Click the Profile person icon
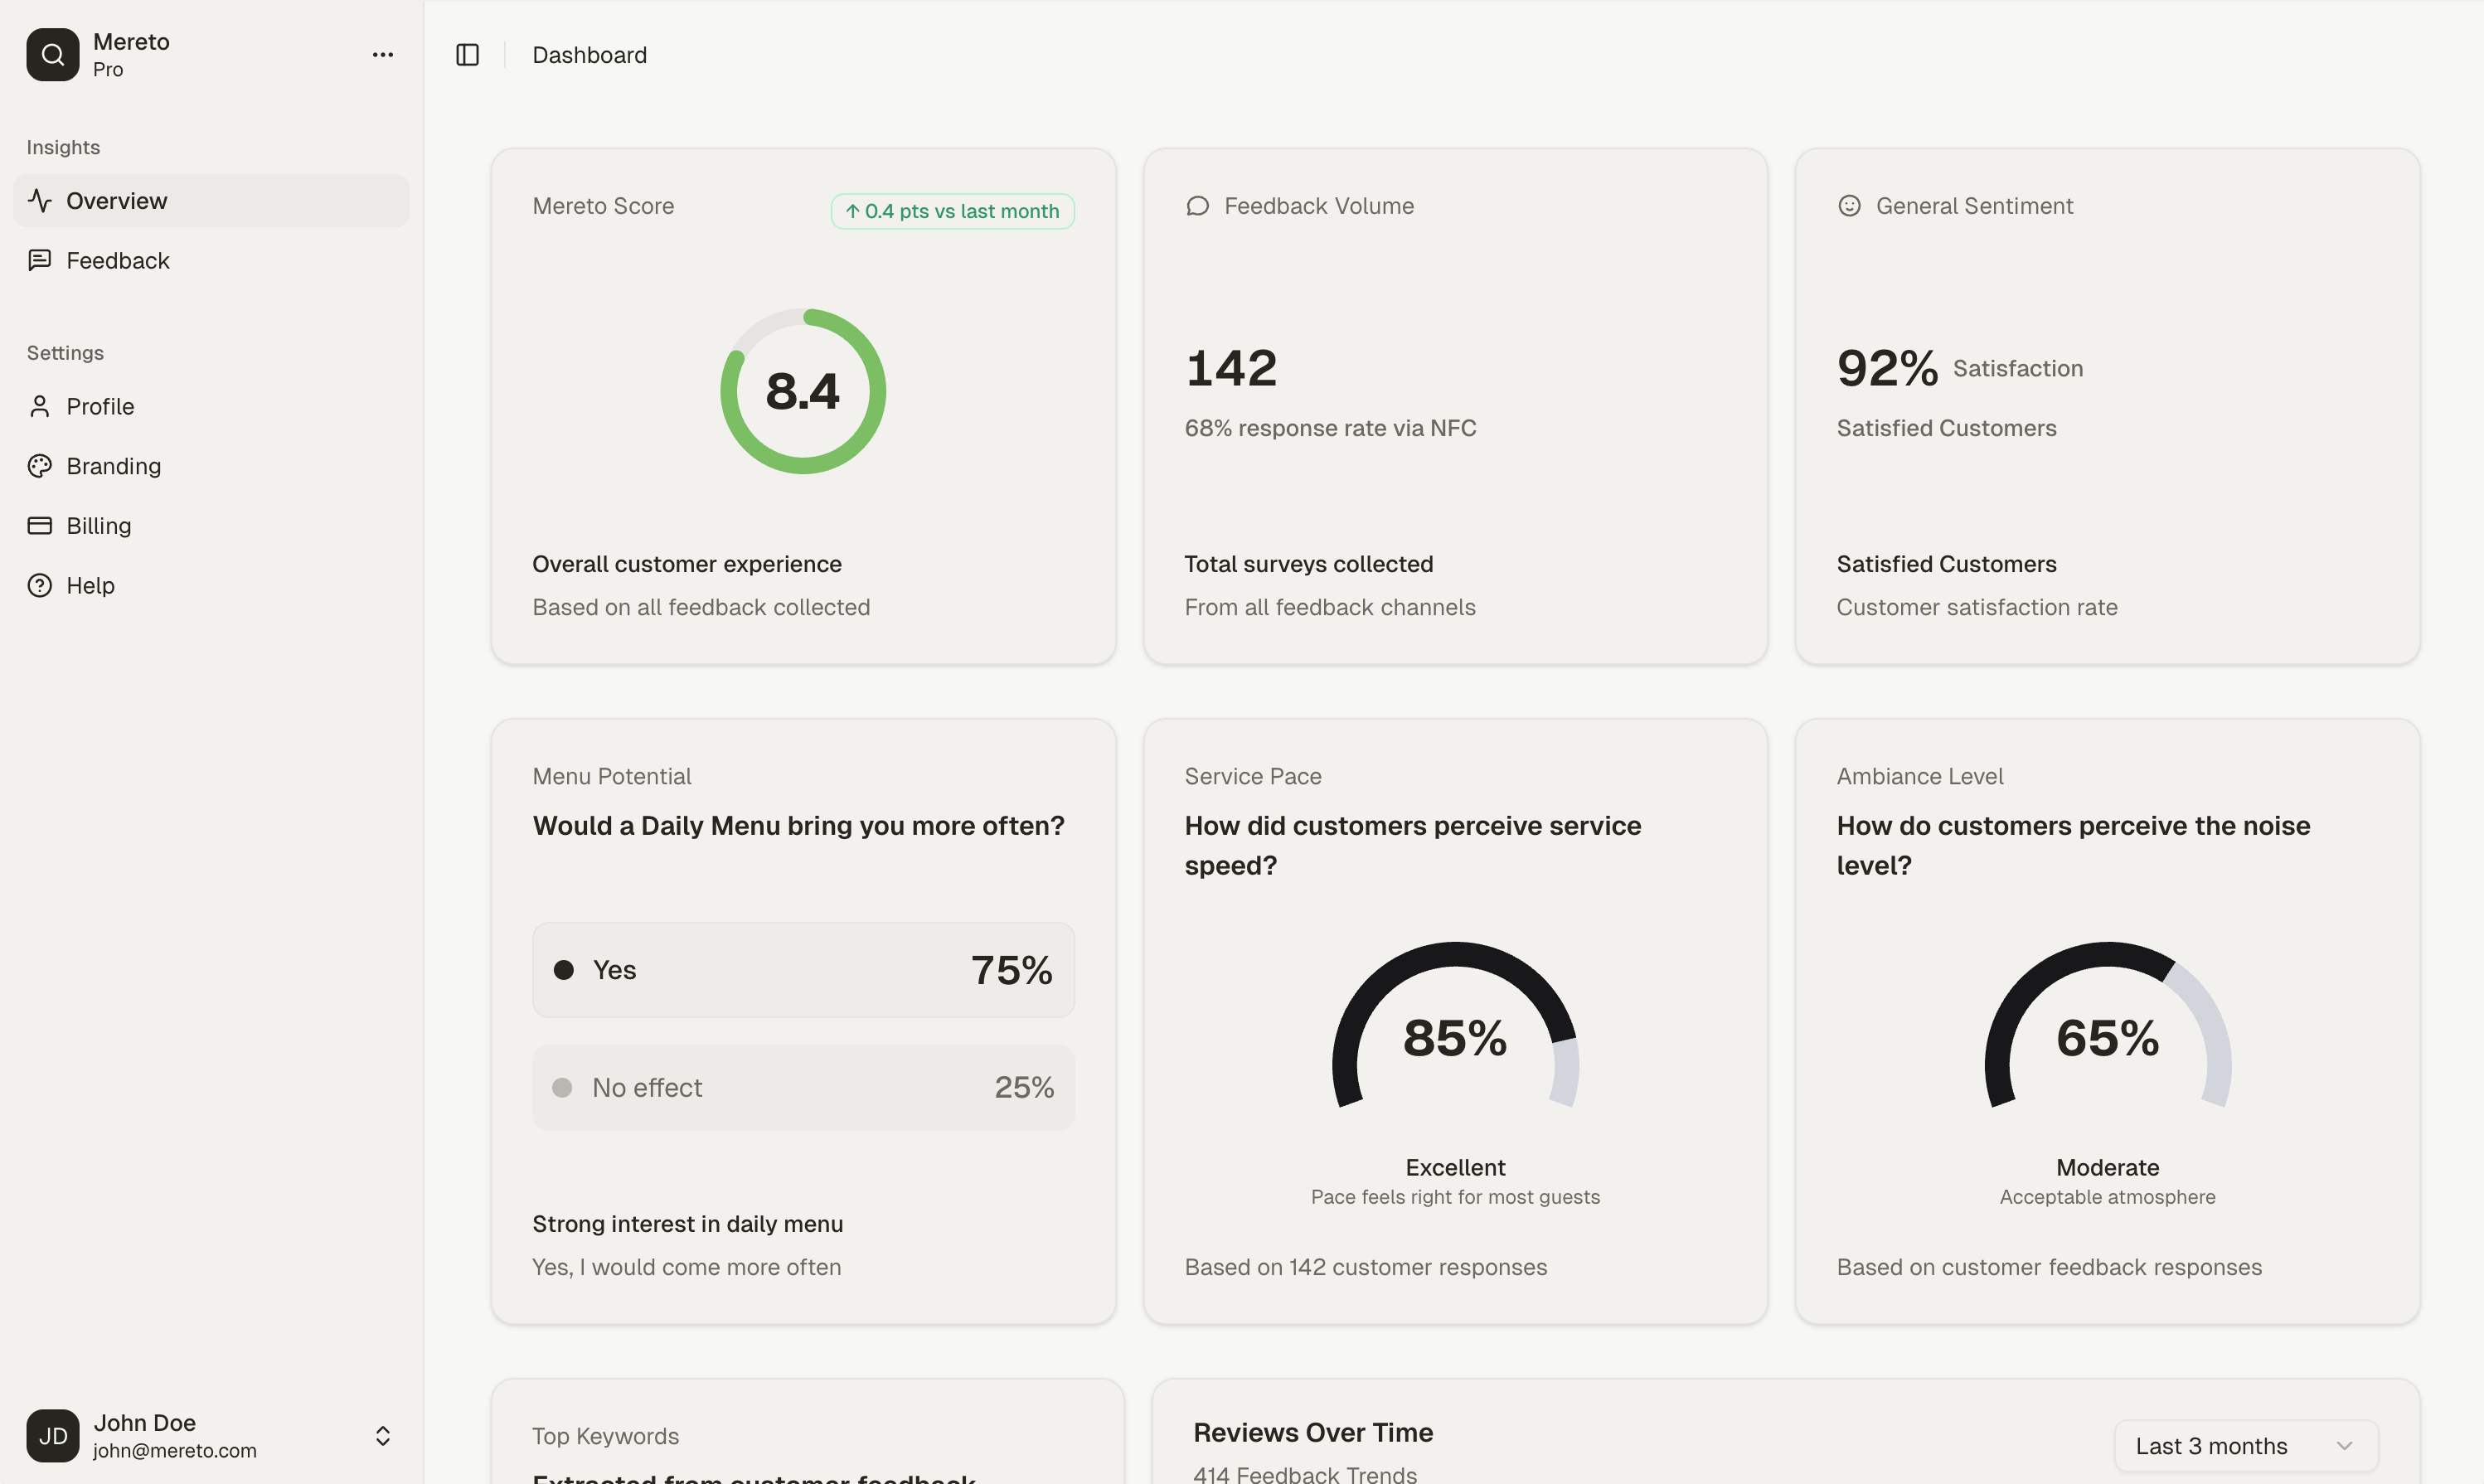The image size is (2484, 1484). click(x=40, y=406)
